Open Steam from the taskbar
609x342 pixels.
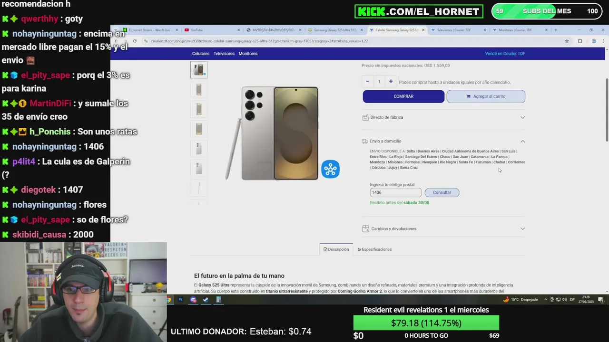point(206,300)
